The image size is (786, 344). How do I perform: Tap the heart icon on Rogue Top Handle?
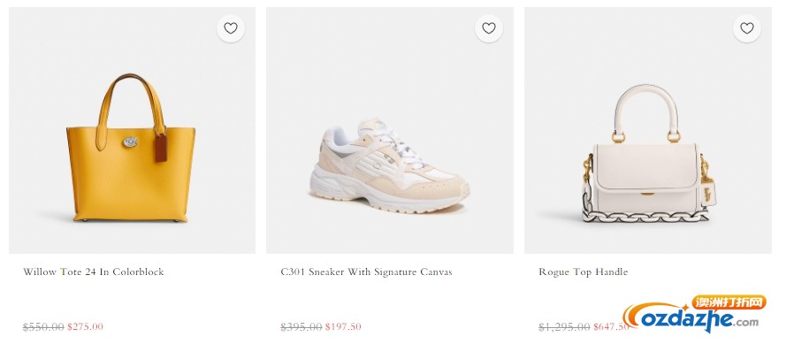pos(747,28)
